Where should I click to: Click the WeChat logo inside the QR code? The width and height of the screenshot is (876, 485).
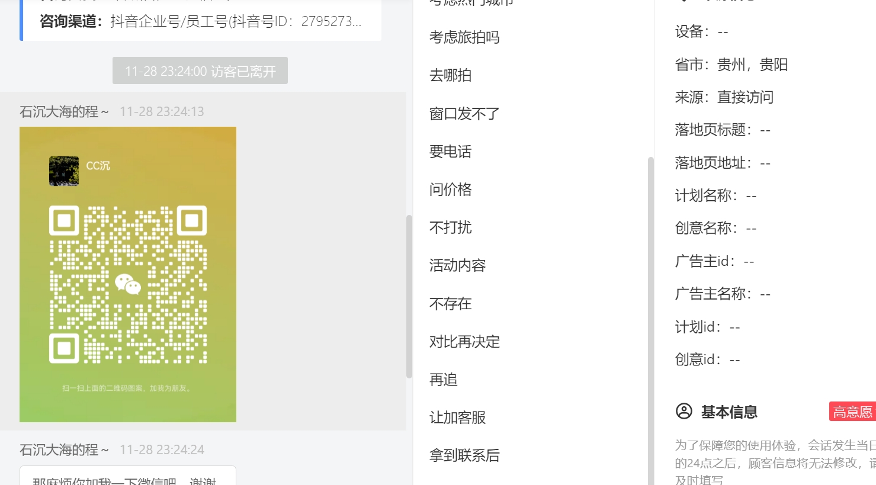pos(128,284)
